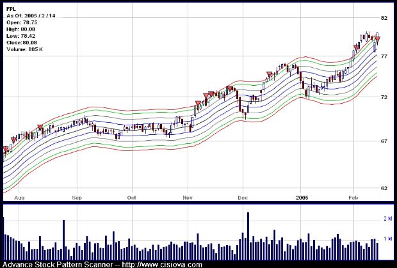Click the 82 price axis label
Viewport: 397px width, 268px height.
pos(384,18)
